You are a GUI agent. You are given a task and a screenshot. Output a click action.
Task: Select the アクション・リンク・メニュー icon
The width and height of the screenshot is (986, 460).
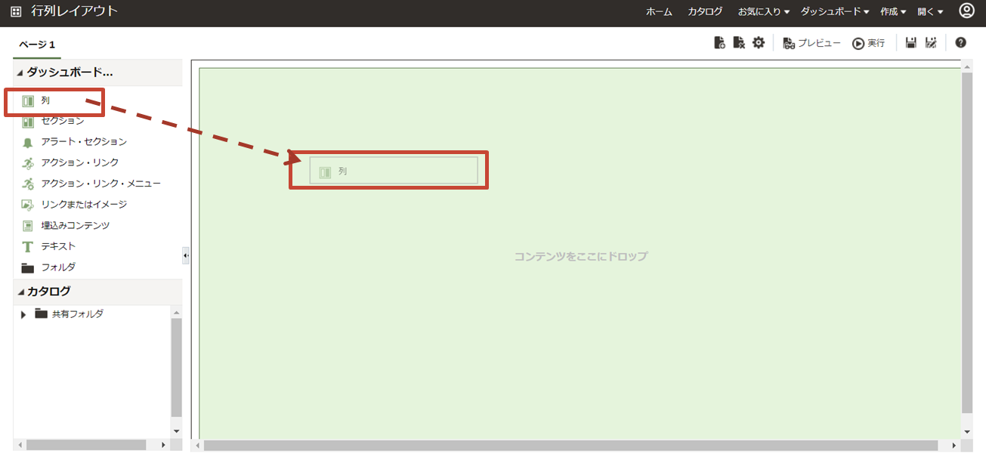[x=28, y=184]
